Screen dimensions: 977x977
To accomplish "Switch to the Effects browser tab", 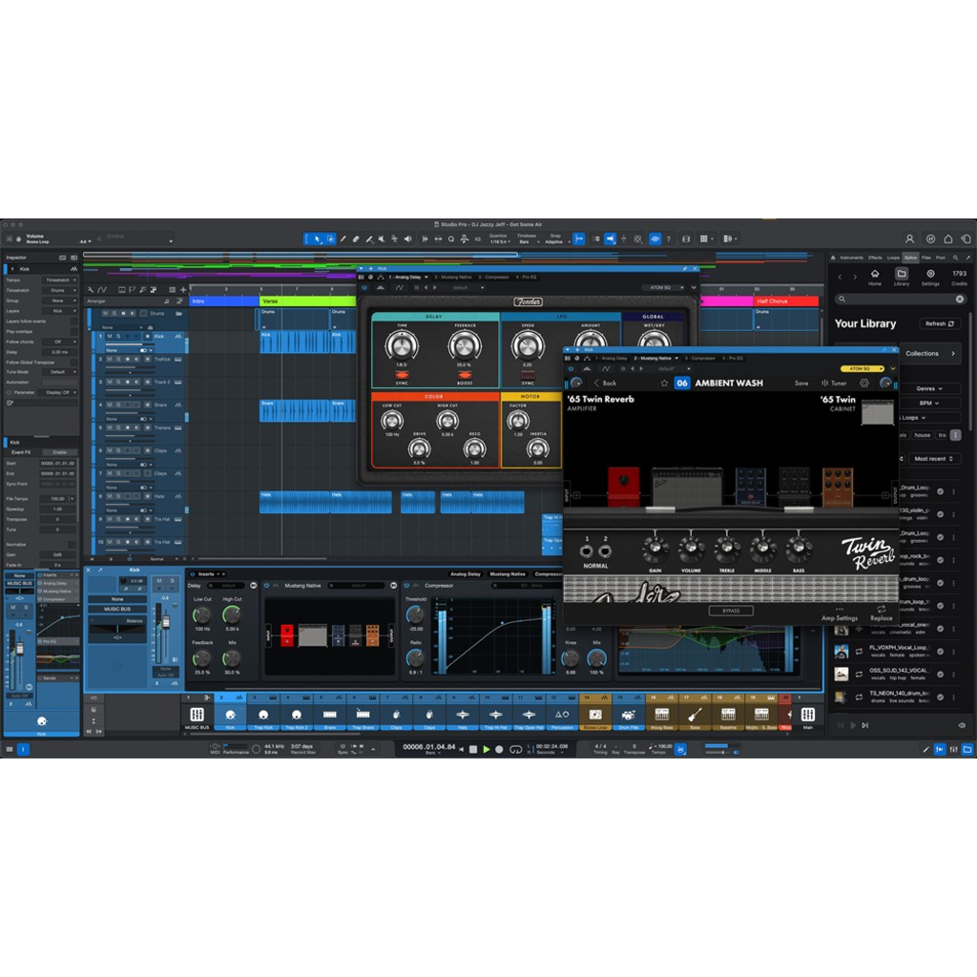I will (876, 258).
